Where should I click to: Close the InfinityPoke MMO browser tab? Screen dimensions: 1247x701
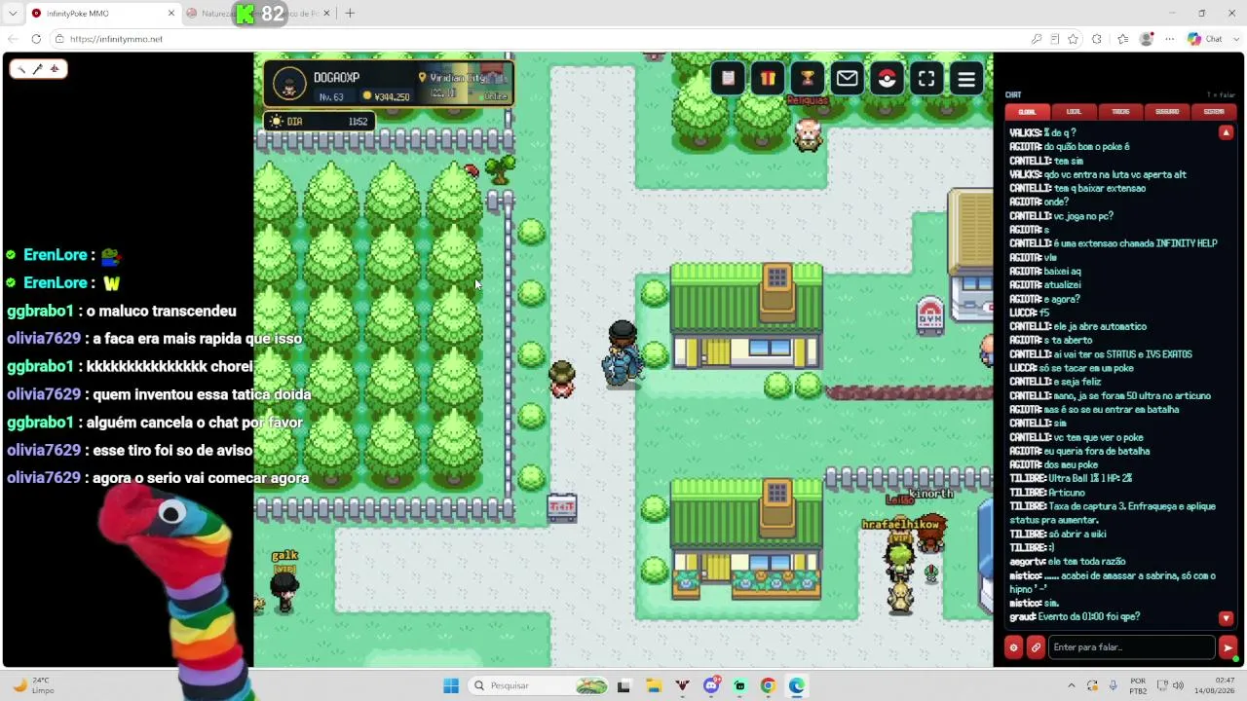click(171, 14)
